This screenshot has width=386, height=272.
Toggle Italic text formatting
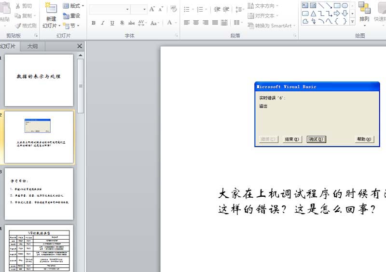tap(103, 23)
